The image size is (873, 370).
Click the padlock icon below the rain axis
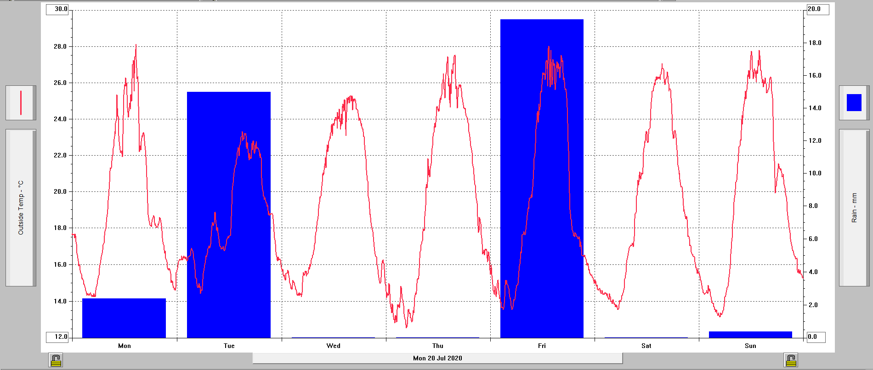pos(791,360)
